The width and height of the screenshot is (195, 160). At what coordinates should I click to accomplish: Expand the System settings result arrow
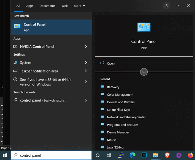[x=86, y=63]
